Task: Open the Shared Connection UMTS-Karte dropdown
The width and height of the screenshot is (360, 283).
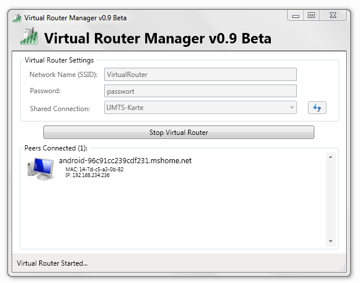Action: 200,108
